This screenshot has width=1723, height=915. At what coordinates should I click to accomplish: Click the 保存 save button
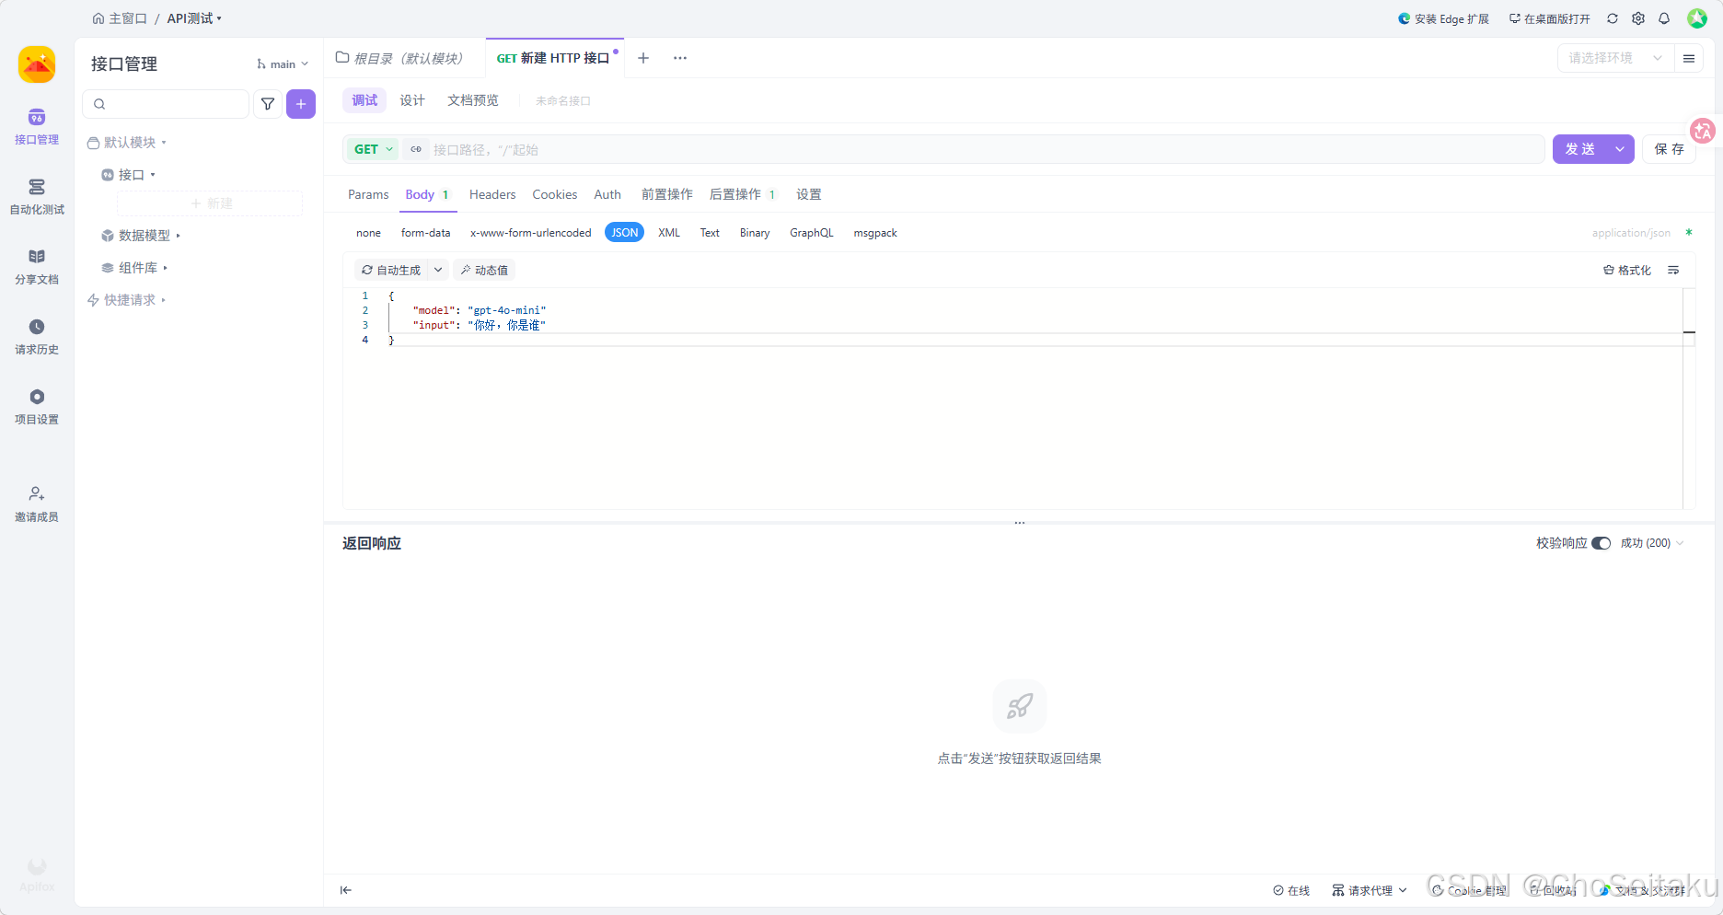(x=1670, y=149)
